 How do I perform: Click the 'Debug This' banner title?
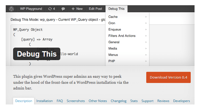[x=37, y=54]
